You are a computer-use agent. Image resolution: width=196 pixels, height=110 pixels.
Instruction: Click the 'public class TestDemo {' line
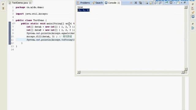pos(31,20)
